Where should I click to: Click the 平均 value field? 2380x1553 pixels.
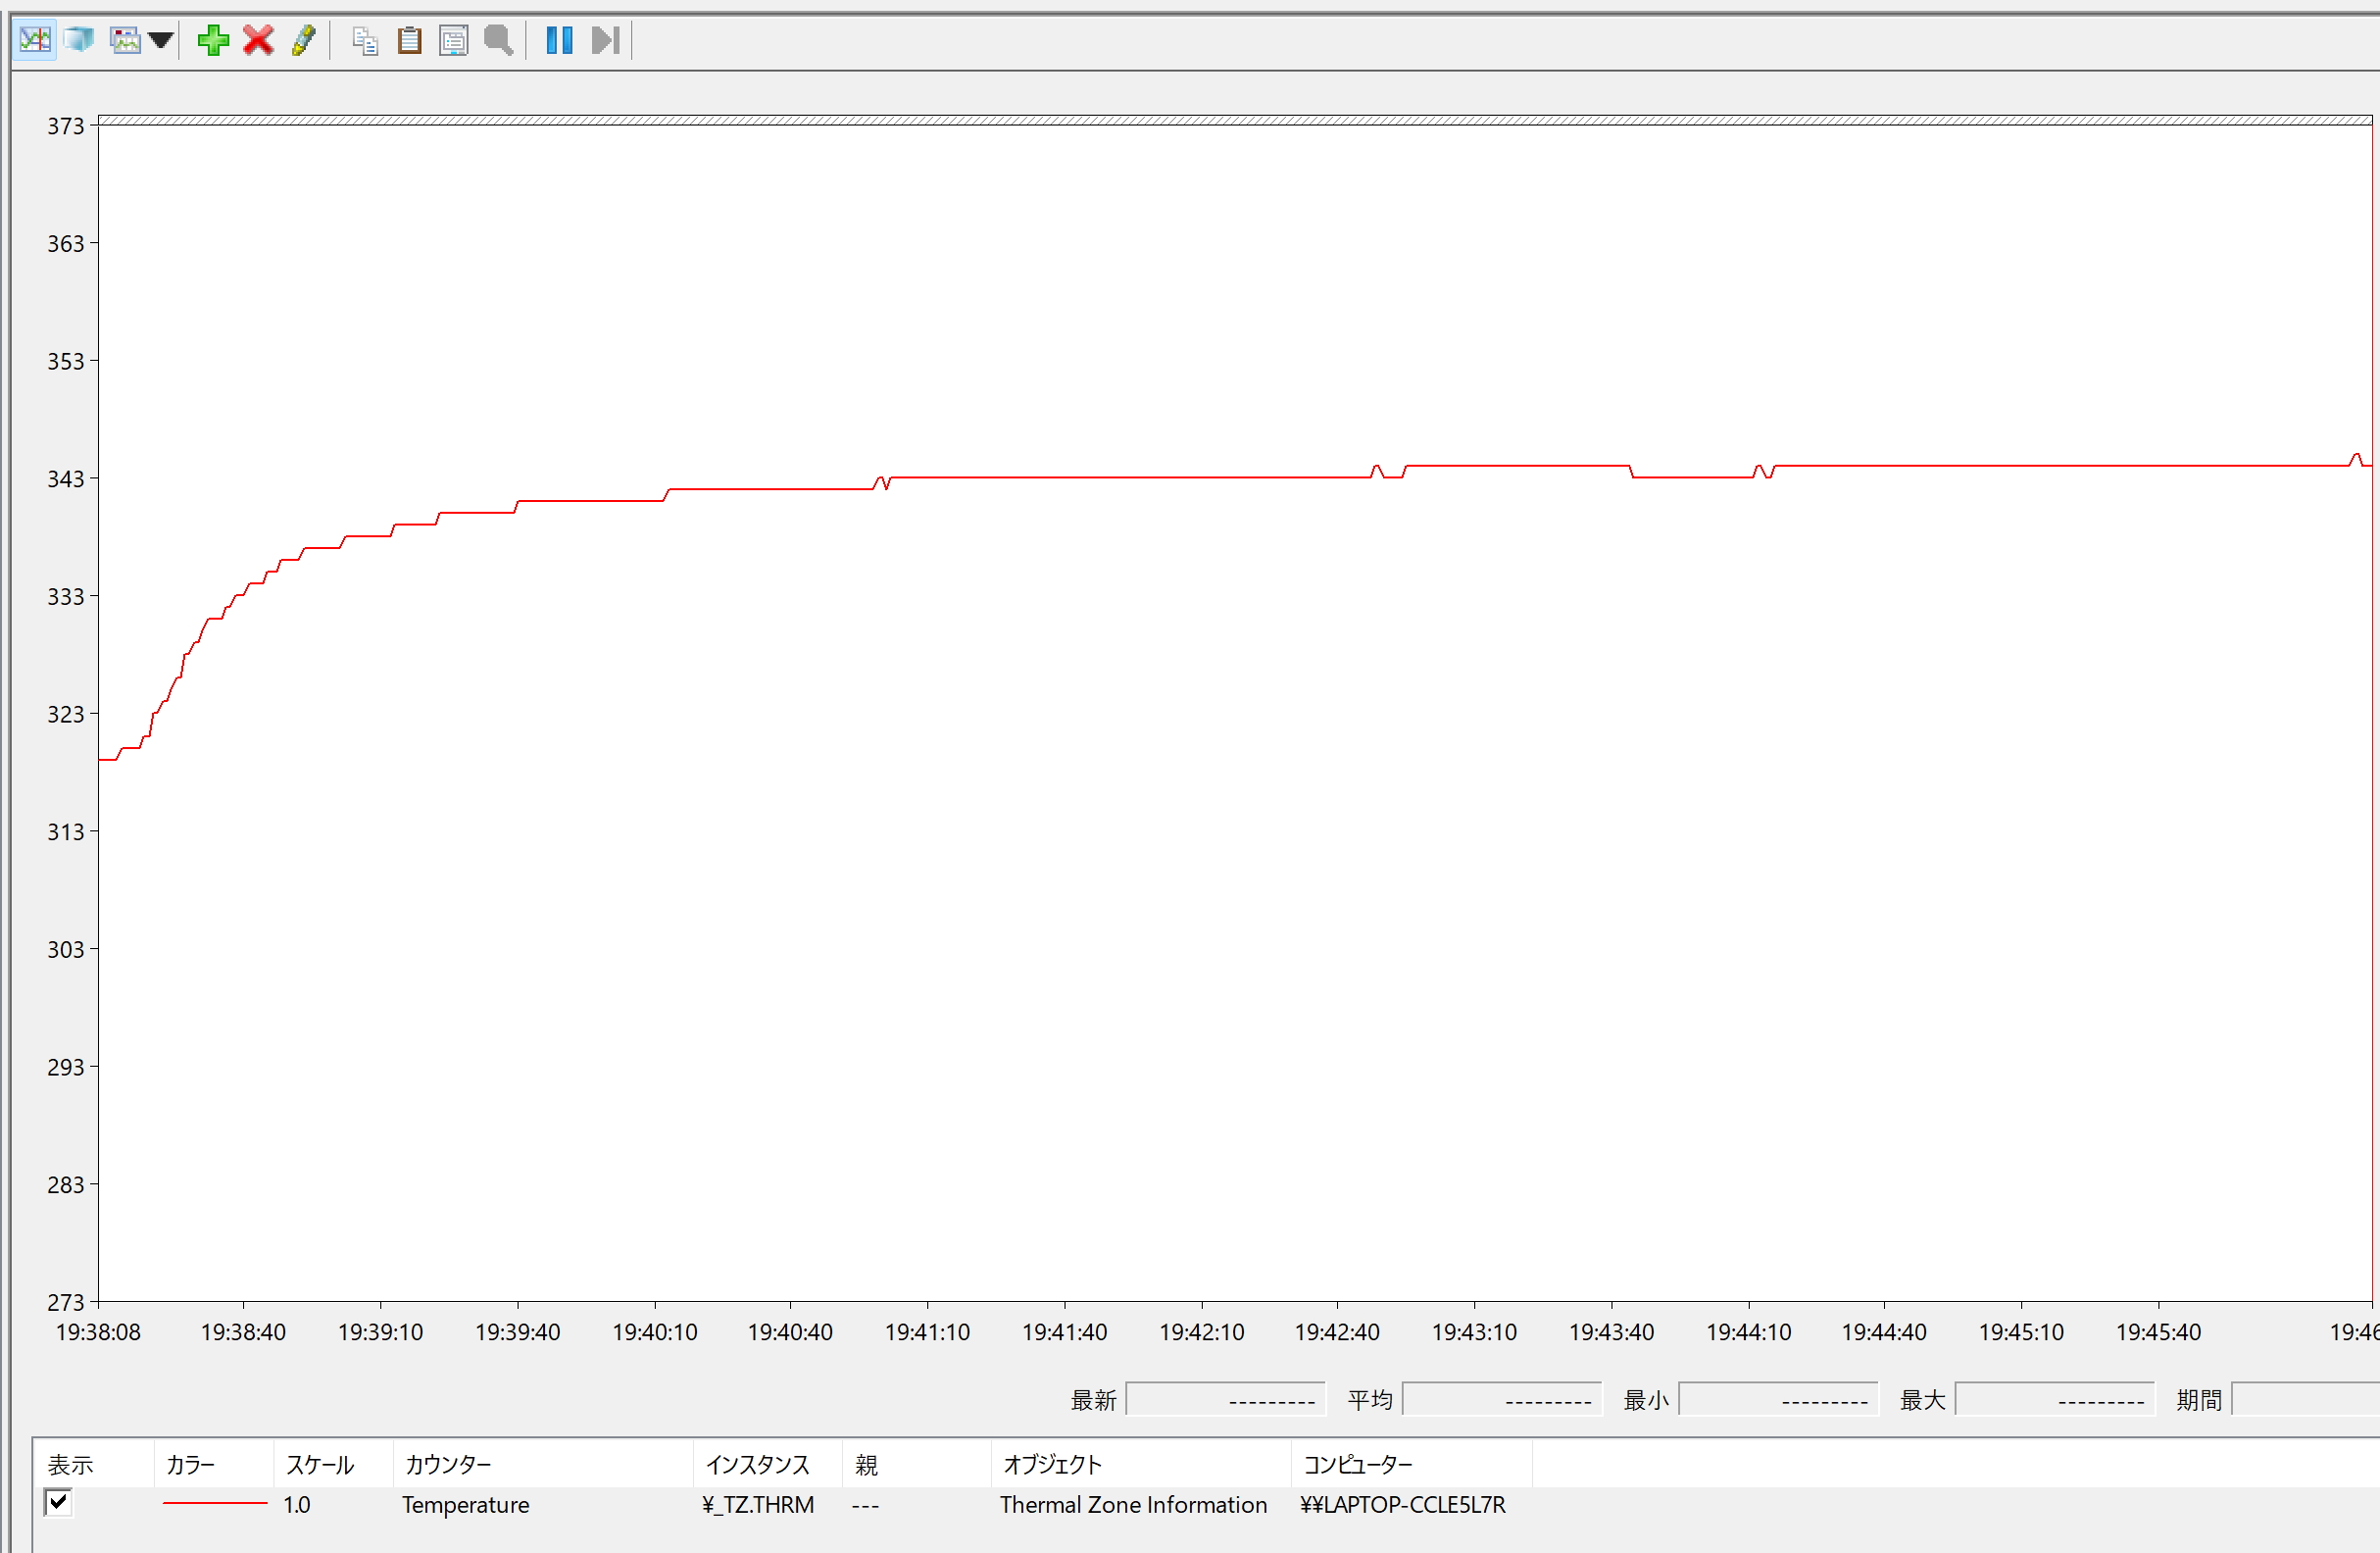point(1502,1399)
